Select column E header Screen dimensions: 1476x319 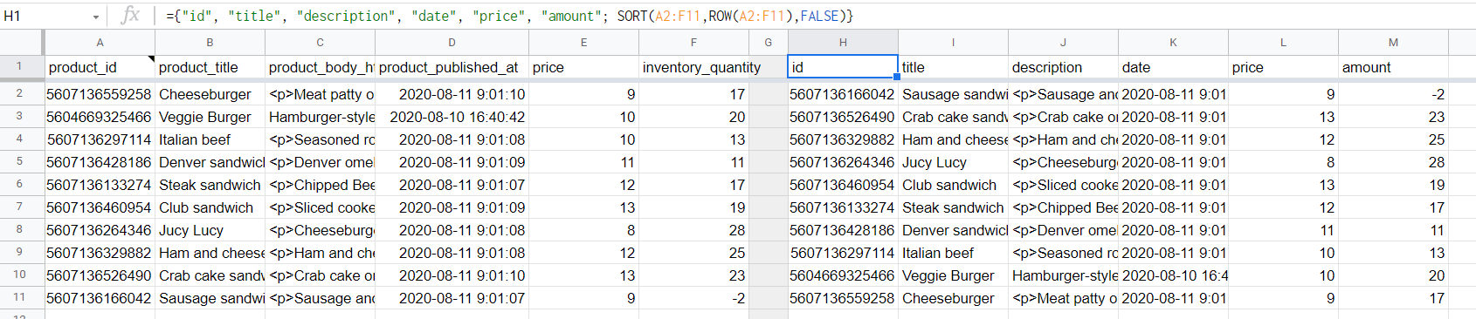click(583, 42)
